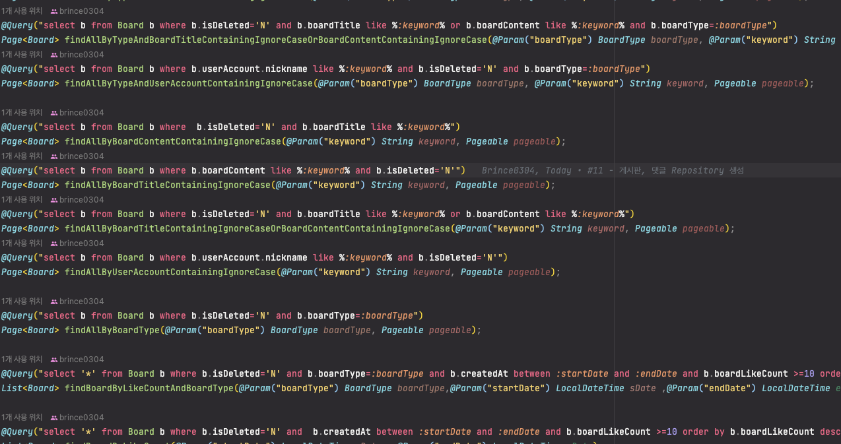The width and height of the screenshot is (841, 444).
Task: Click git blame note 'Brince0304, Today • #11'
Action: pos(613,171)
